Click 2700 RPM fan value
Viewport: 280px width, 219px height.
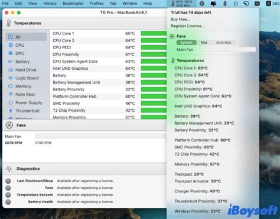(x=43, y=143)
